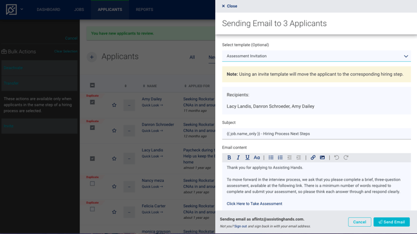The height and width of the screenshot is (234, 417).
Task: Open Quick Look for Amy Dailey
Action: 152,105
